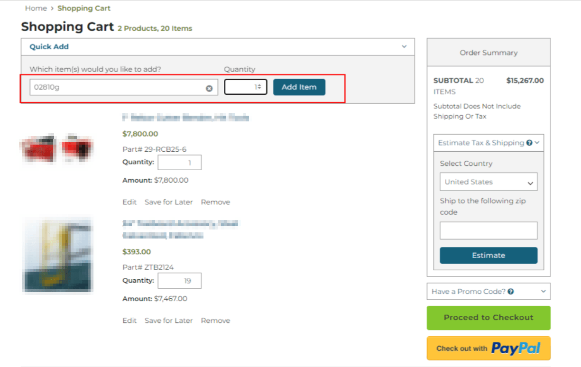Open the Select Country dropdown
581x367 pixels.
click(x=488, y=182)
